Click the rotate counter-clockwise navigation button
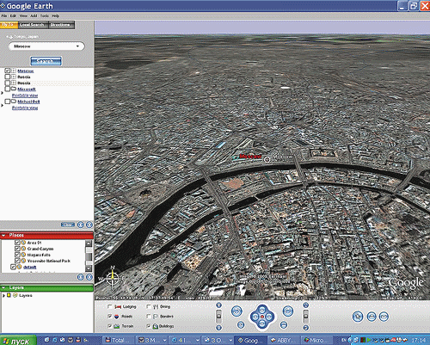This screenshot has height=345, width=430. point(236,311)
